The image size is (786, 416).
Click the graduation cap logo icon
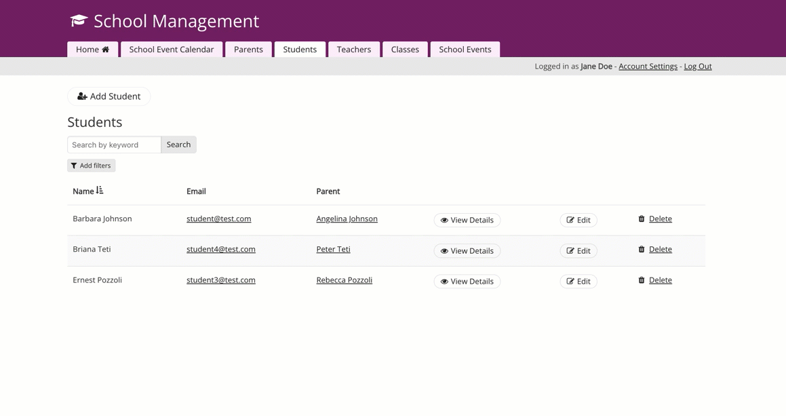[x=79, y=20]
